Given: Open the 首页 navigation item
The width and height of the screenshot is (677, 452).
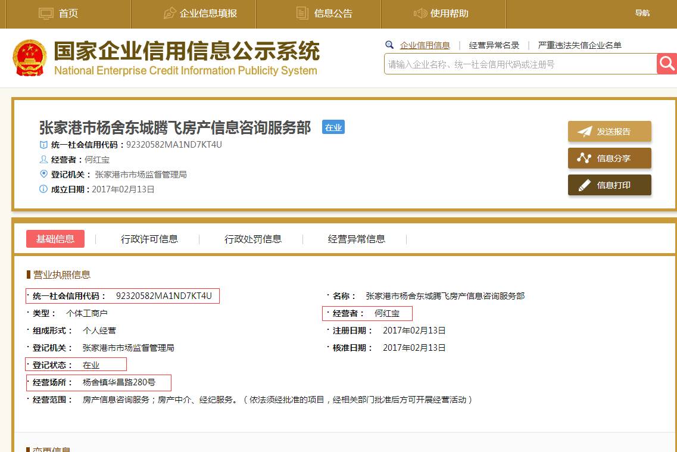Looking at the screenshot, I should [68, 13].
